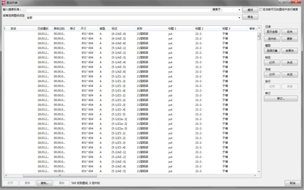Image resolution: width=304 pixels, height=190 pixels.
Task: Click the 取消 cancel button
Action: point(292,183)
